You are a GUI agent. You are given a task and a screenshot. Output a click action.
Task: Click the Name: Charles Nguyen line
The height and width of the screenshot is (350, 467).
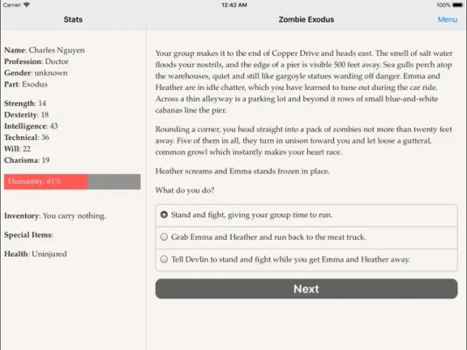click(45, 50)
